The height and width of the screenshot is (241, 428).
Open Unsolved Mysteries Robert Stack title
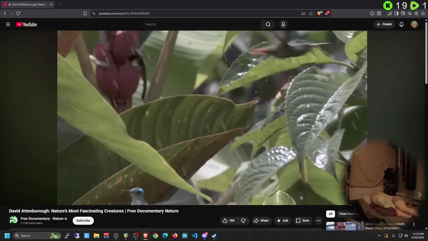click(385, 226)
